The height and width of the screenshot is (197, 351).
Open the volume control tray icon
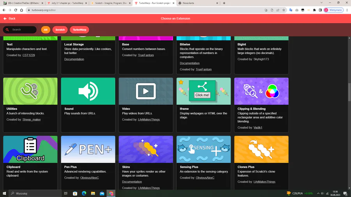(x=323, y=193)
